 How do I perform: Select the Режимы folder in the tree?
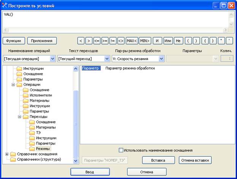point(43,149)
